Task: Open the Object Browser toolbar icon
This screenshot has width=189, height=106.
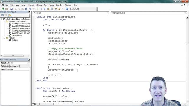Action: pyautogui.click(x=59, y=9)
